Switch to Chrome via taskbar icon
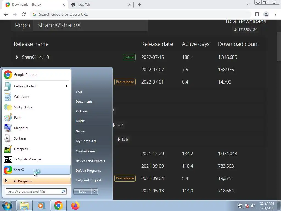281x211 pixels. 58,206
